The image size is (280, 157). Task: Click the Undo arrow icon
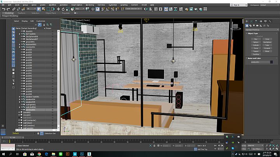(x=3, y=9)
